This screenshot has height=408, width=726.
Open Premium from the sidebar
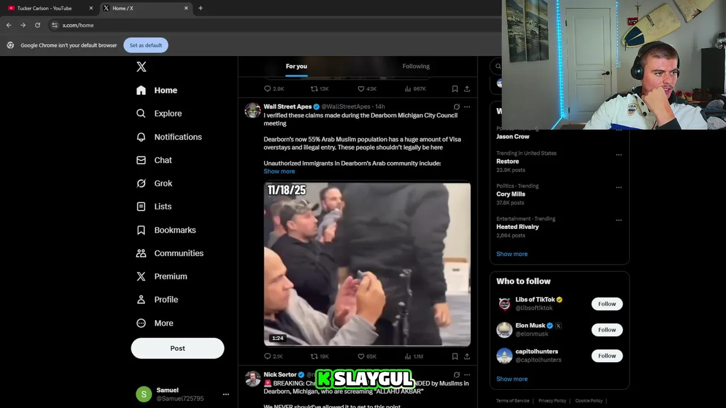point(162,277)
